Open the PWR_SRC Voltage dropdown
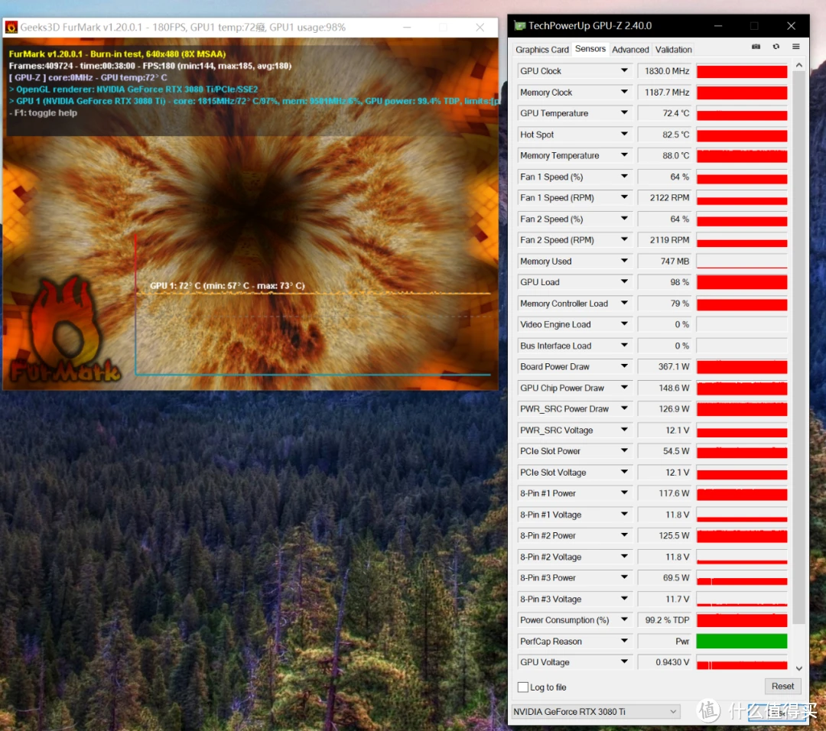 pos(624,430)
